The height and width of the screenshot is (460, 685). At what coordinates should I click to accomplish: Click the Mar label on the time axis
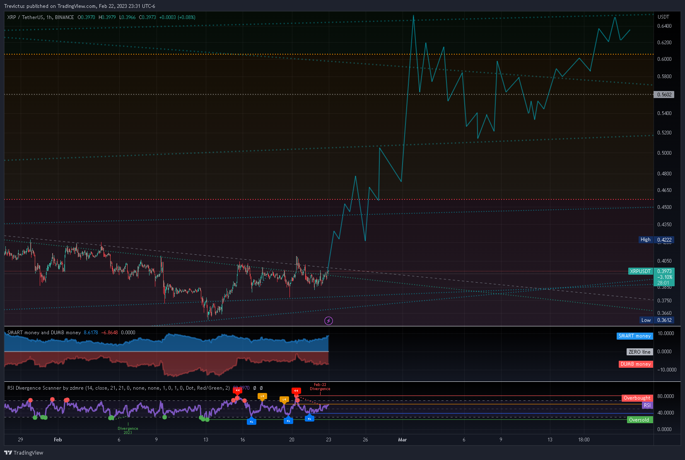[403, 440]
